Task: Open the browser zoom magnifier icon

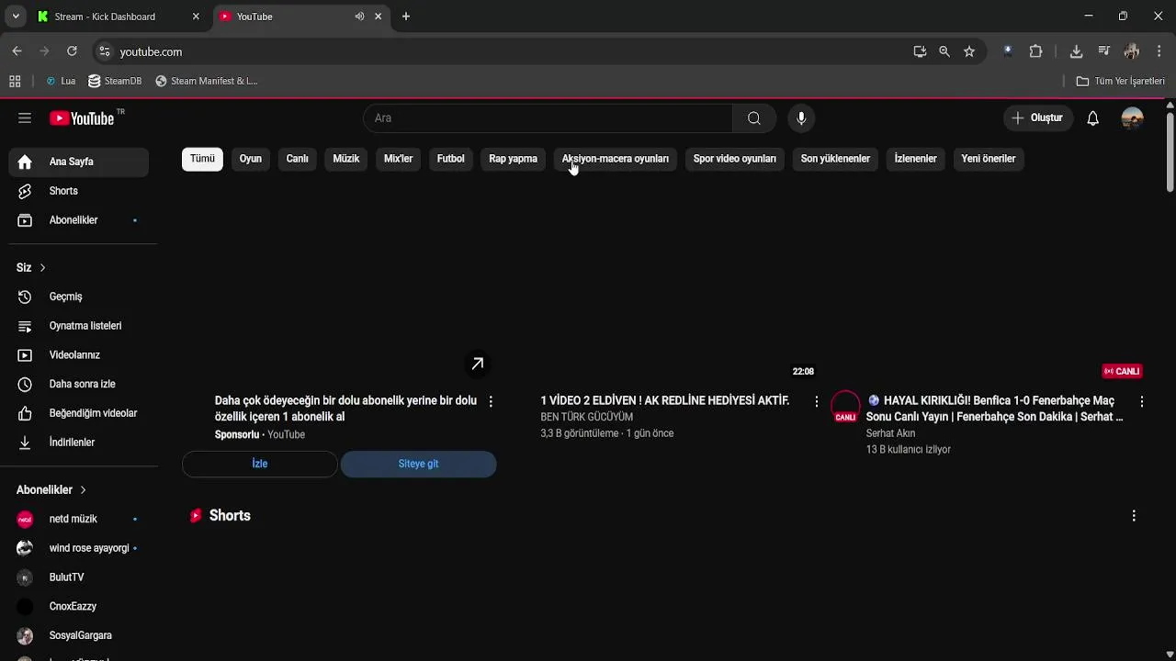Action: coord(944,51)
